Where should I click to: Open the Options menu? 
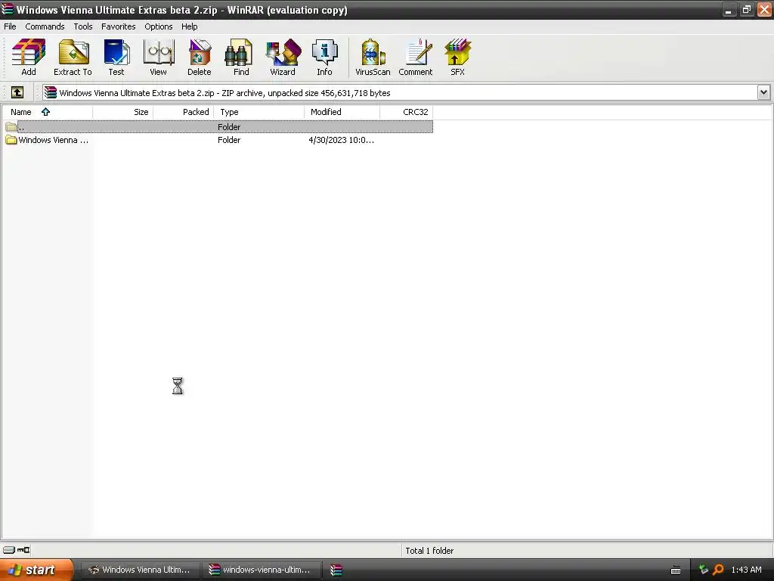159,26
